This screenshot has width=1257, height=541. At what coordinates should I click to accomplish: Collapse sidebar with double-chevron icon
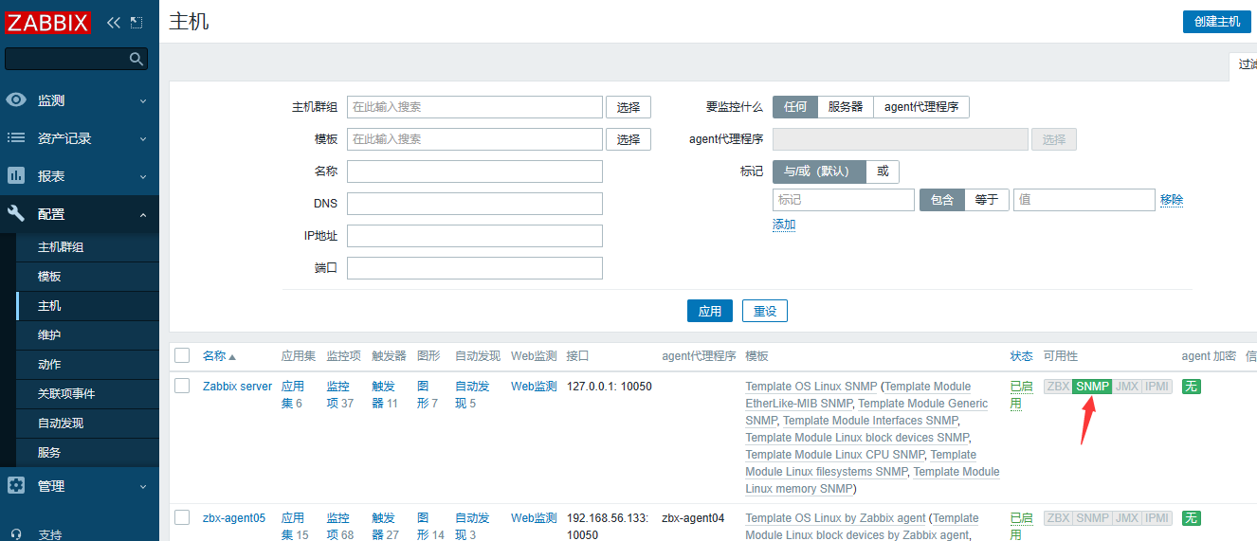(114, 22)
